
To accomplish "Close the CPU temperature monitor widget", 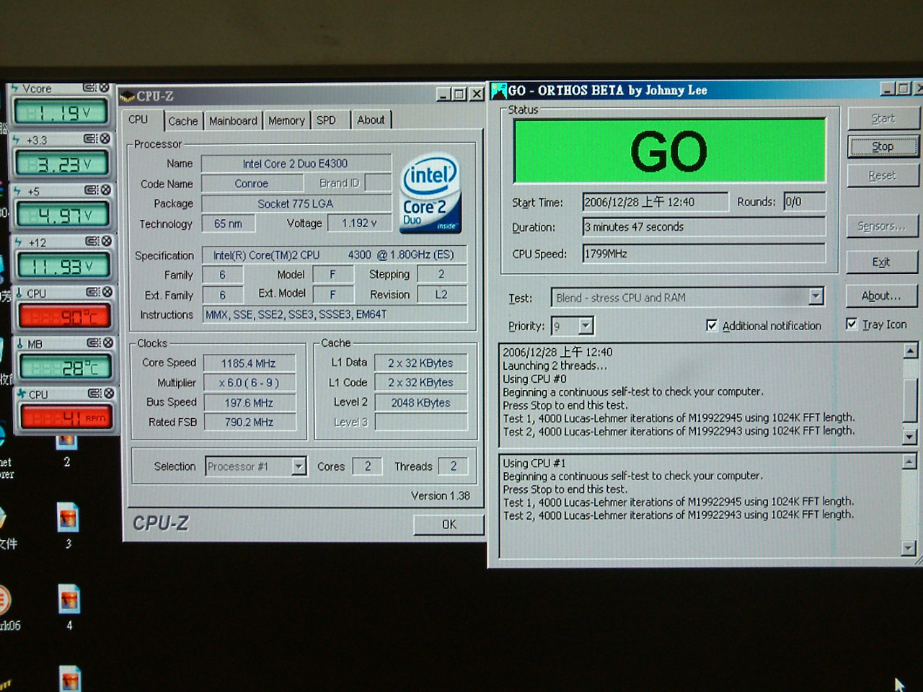I will [x=107, y=292].
